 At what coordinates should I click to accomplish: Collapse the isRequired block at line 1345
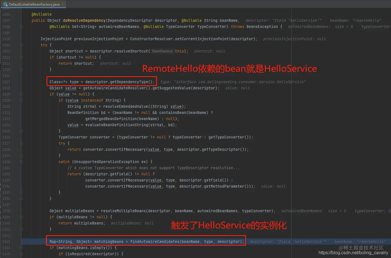pyautogui.click(x=21, y=254)
